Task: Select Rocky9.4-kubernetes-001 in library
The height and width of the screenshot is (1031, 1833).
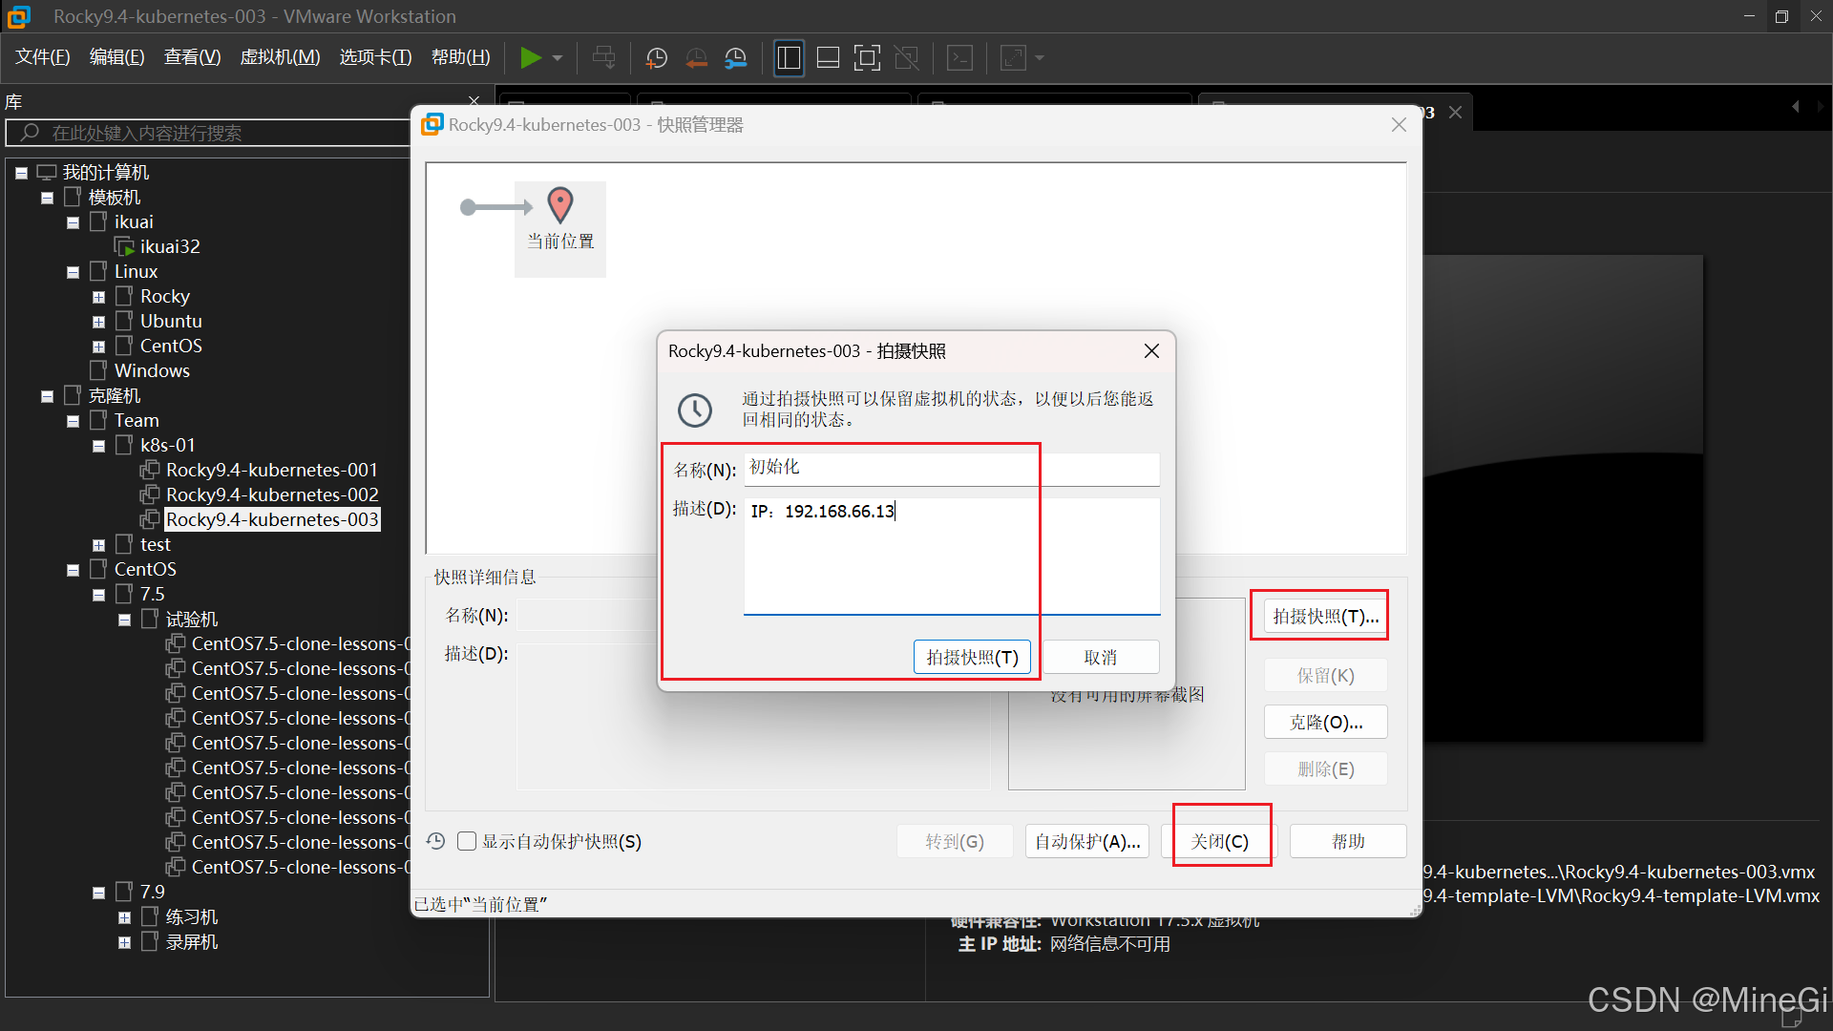Action: point(271,470)
